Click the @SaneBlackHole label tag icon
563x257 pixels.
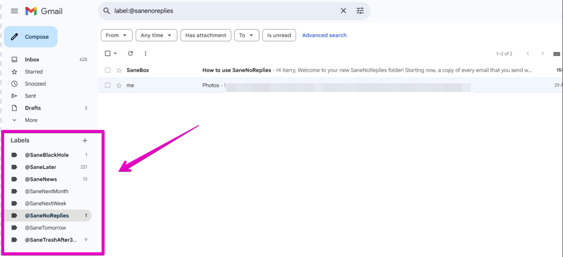coord(14,155)
